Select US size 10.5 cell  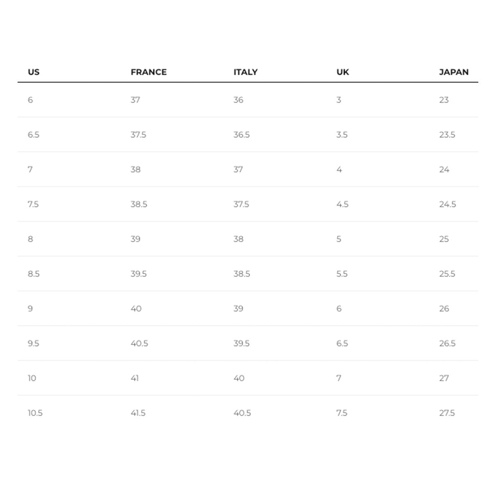[35, 413]
